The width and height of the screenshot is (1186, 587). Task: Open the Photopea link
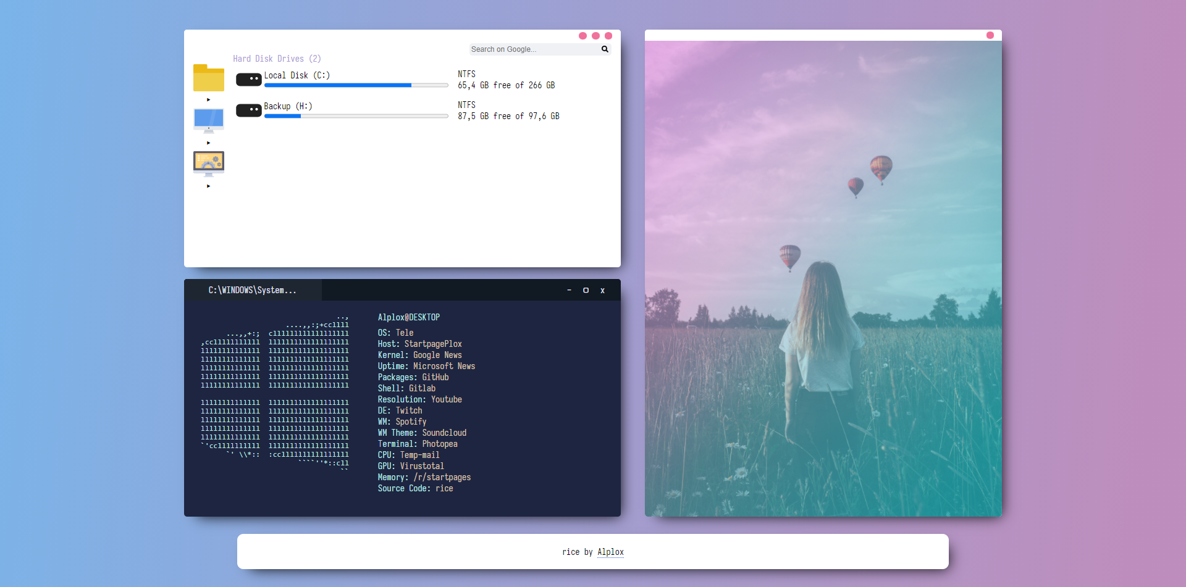(x=440, y=444)
